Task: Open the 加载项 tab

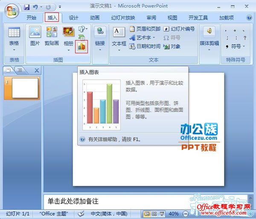Action: click(227, 17)
